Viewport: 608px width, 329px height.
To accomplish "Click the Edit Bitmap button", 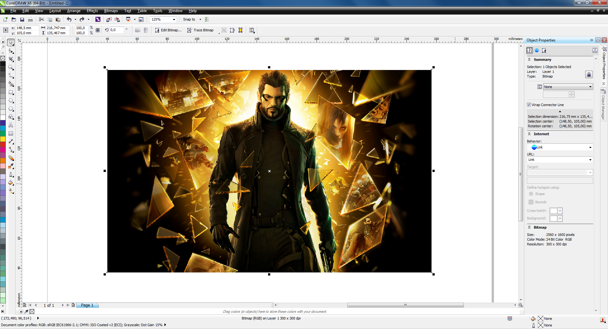I will pos(168,30).
